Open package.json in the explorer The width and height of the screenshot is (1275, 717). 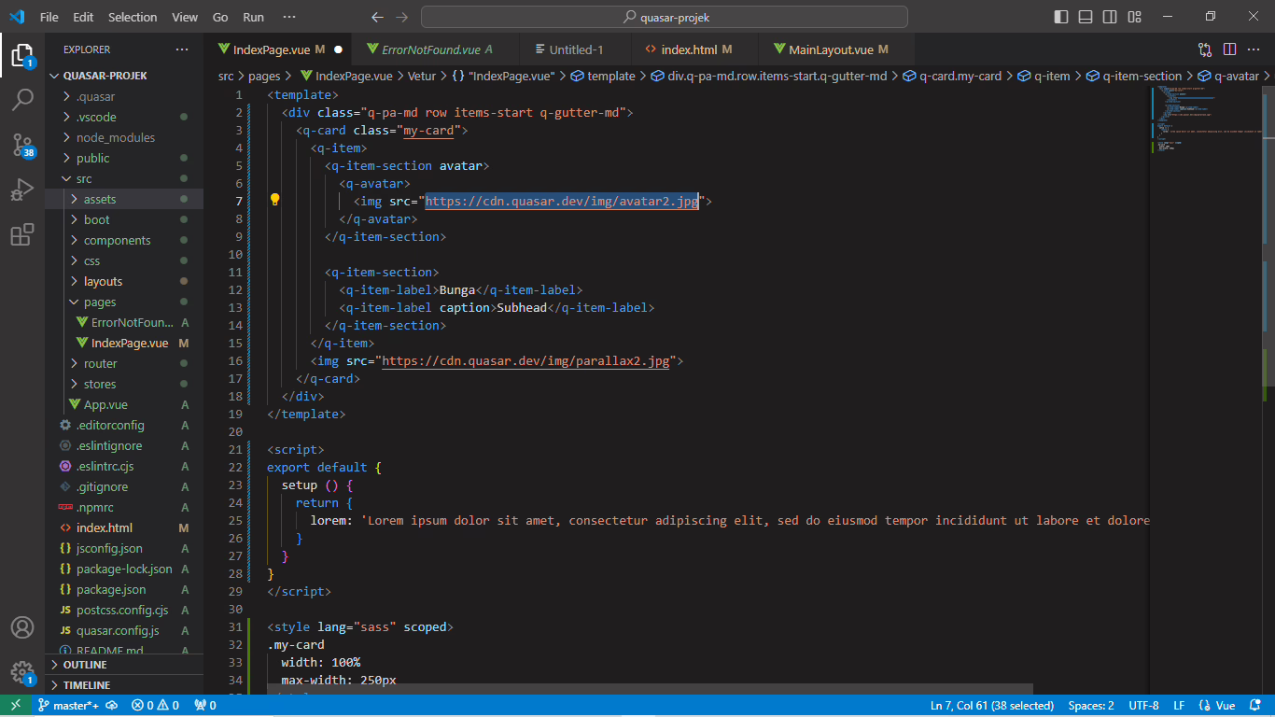coord(124,589)
